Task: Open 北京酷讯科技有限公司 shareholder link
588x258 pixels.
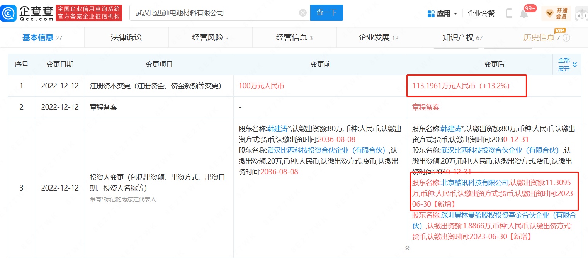Action: click(x=475, y=182)
